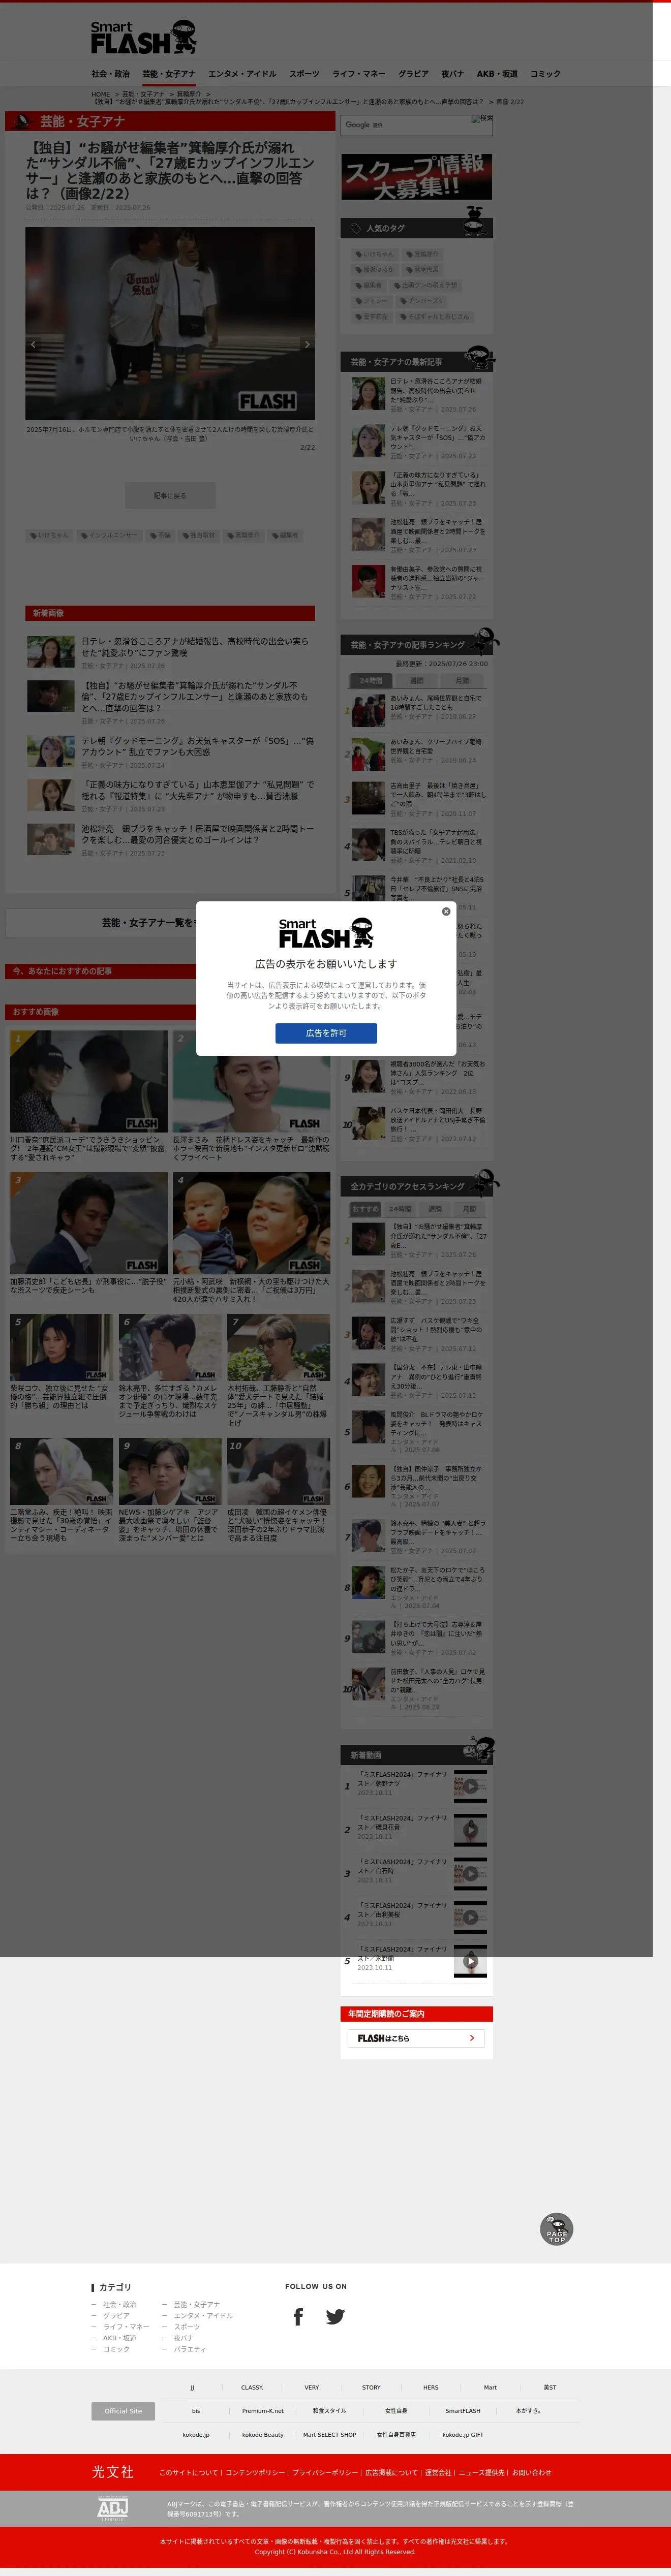Click the search button beside Google field
Screen dimensions: 671x2576
[x=482, y=119]
